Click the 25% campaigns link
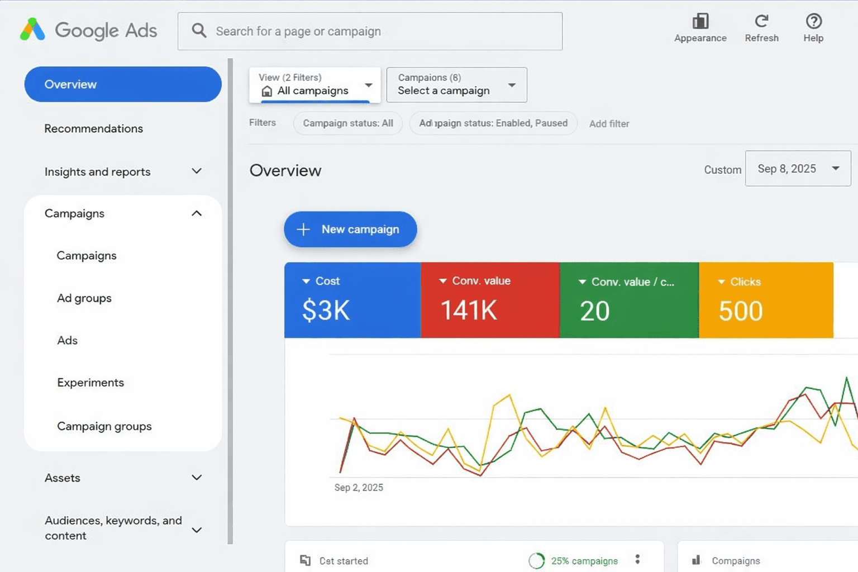The height and width of the screenshot is (572, 858). point(584,561)
